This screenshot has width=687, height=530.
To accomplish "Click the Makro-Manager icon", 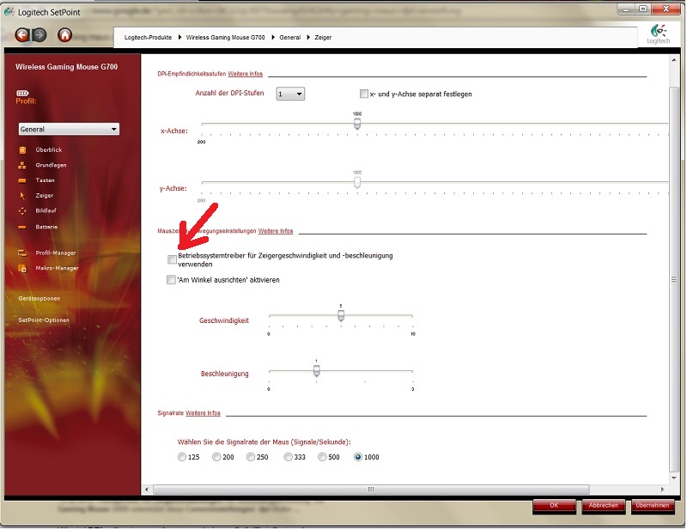I will click(x=22, y=268).
